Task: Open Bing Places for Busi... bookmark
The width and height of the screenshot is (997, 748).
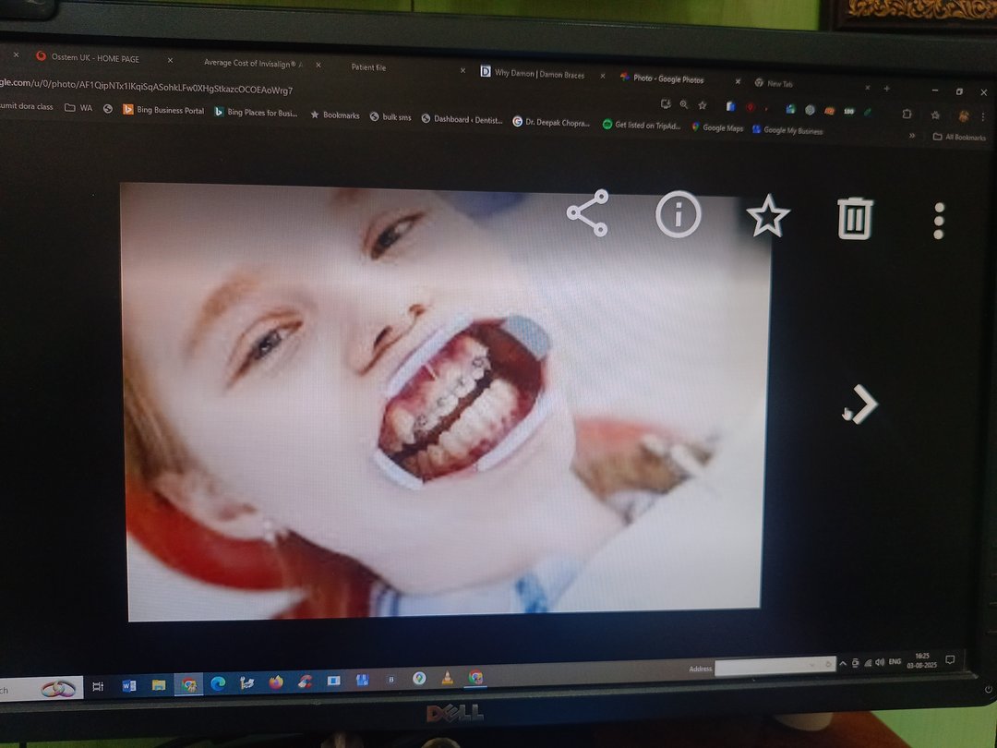Action: point(257,113)
